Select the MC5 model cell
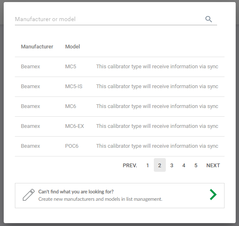Screen dimensions: 239x226 tap(71, 67)
